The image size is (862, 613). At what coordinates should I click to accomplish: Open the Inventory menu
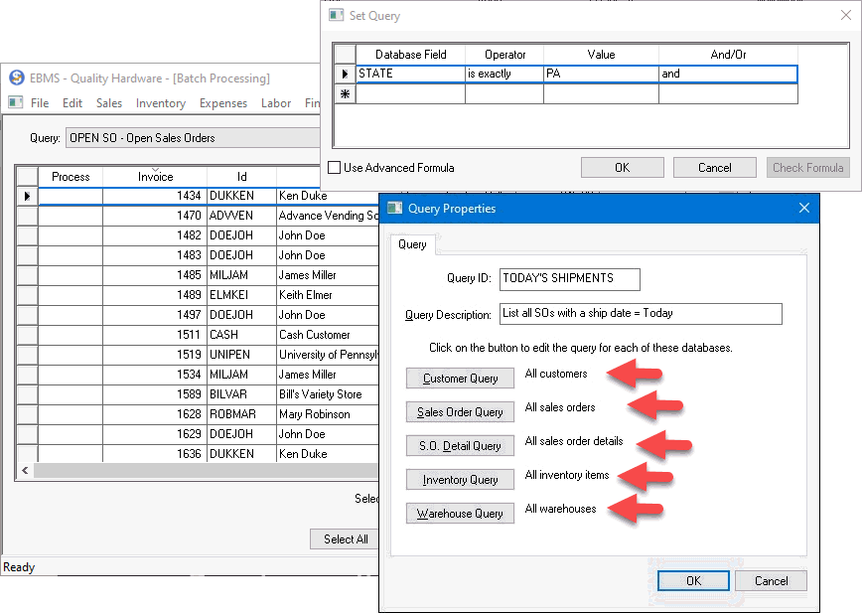click(x=160, y=103)
